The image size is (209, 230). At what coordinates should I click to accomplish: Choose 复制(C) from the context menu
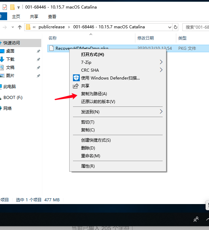118,130
